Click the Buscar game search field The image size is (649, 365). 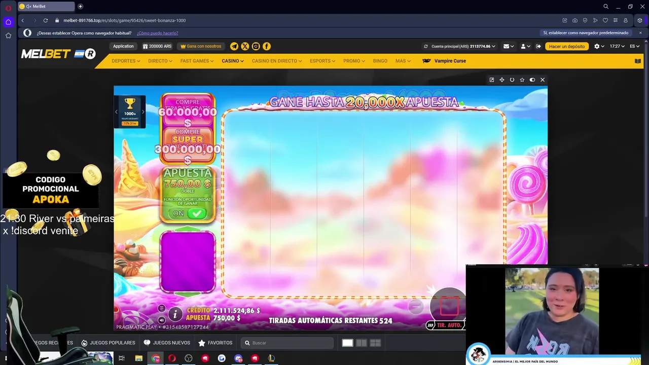(287, 343)
